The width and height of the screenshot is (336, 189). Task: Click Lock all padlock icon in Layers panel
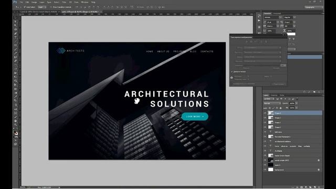tap(280, 108)
